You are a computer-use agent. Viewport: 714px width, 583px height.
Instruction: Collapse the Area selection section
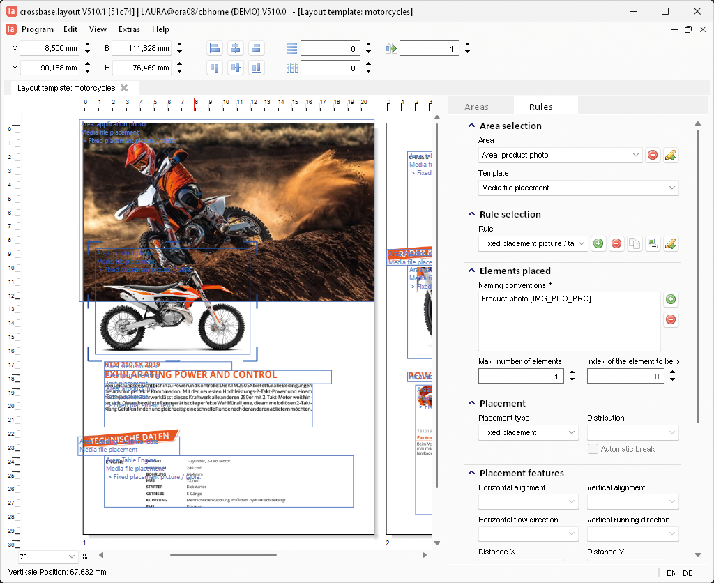pos(472,126)
